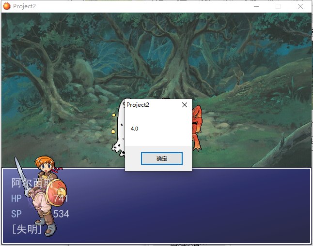Close the Project2 game window

[x=300, y=6]
